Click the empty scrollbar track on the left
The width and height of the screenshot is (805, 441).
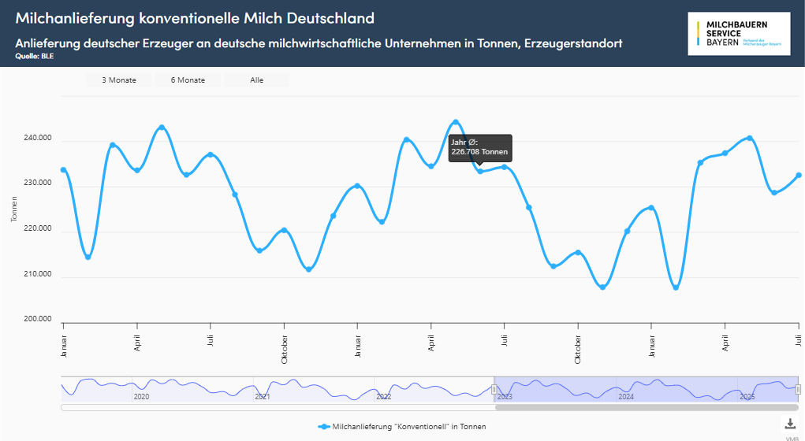click(x=276, y=407)
